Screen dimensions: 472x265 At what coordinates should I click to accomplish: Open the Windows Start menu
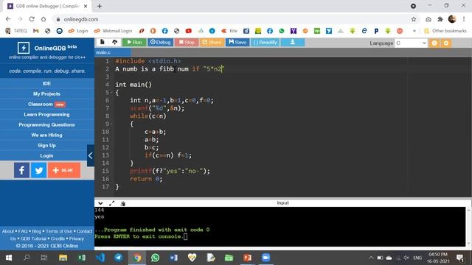[9, 258]
